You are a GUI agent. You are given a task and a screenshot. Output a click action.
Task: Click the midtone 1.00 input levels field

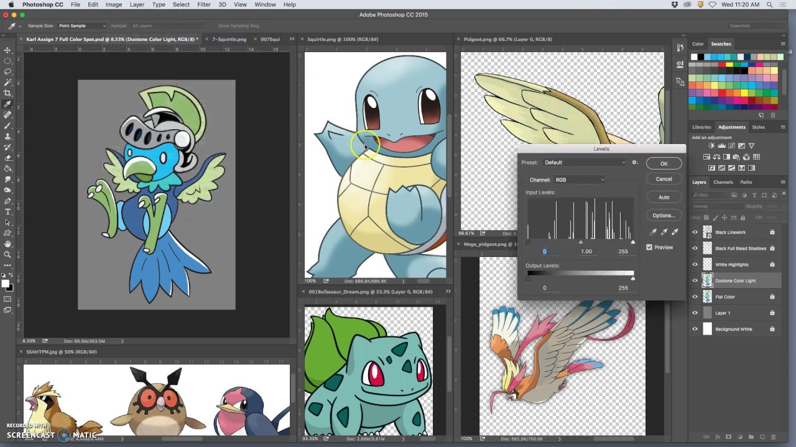click(586, 251)
